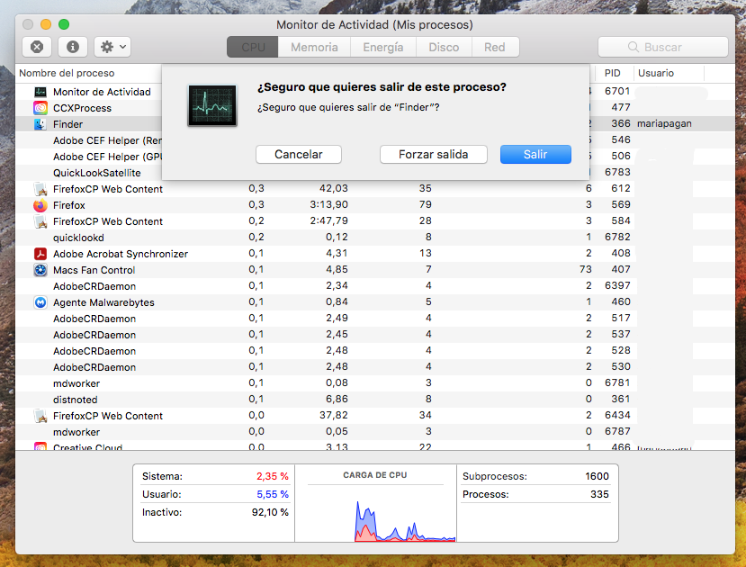Switch to the Energía tab
This screenshot has height=567, width=746.
click(x=382, y=47)
